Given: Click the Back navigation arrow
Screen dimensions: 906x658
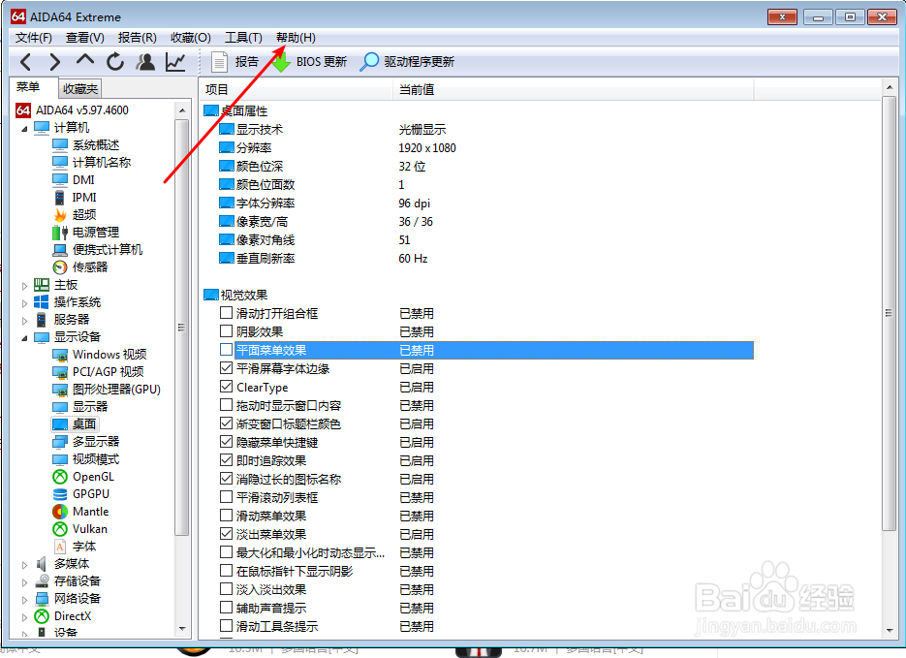Looking at the screenshot, I should coord(26,62).
